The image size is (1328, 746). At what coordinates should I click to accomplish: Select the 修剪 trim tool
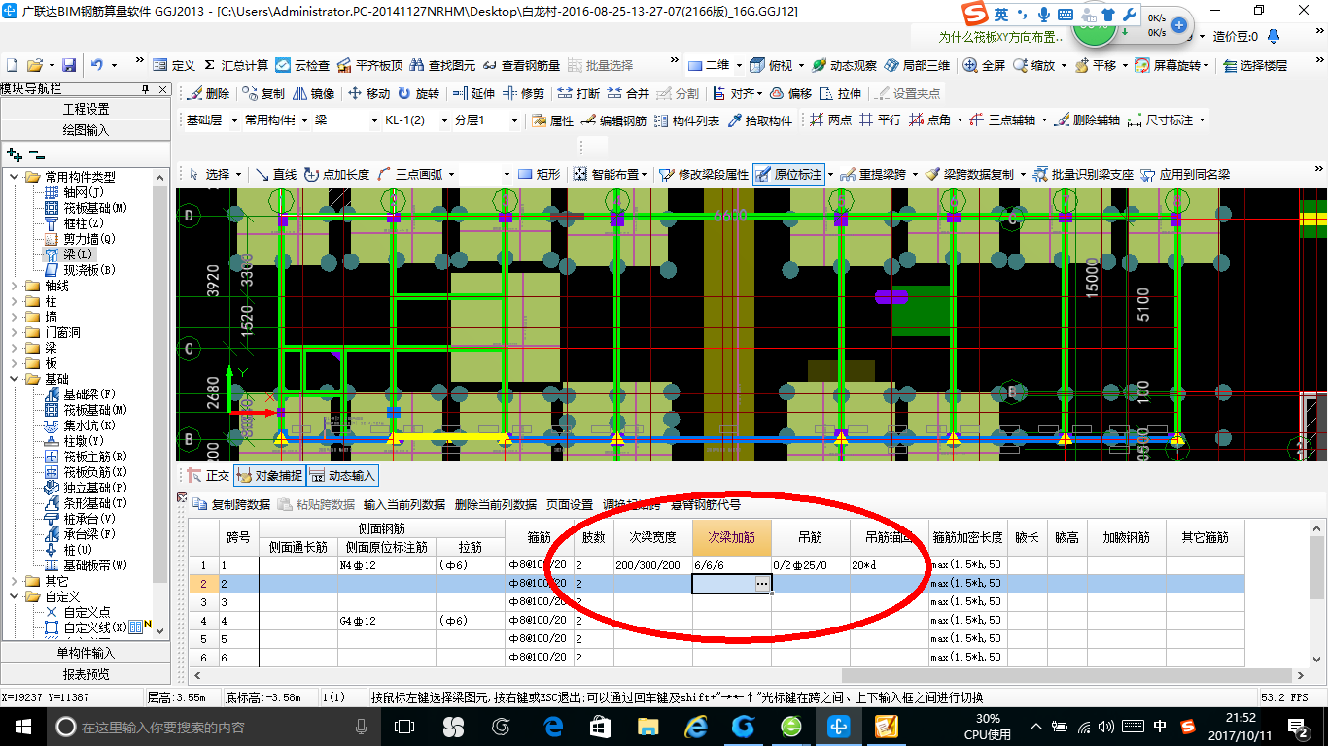click(524, 94)
